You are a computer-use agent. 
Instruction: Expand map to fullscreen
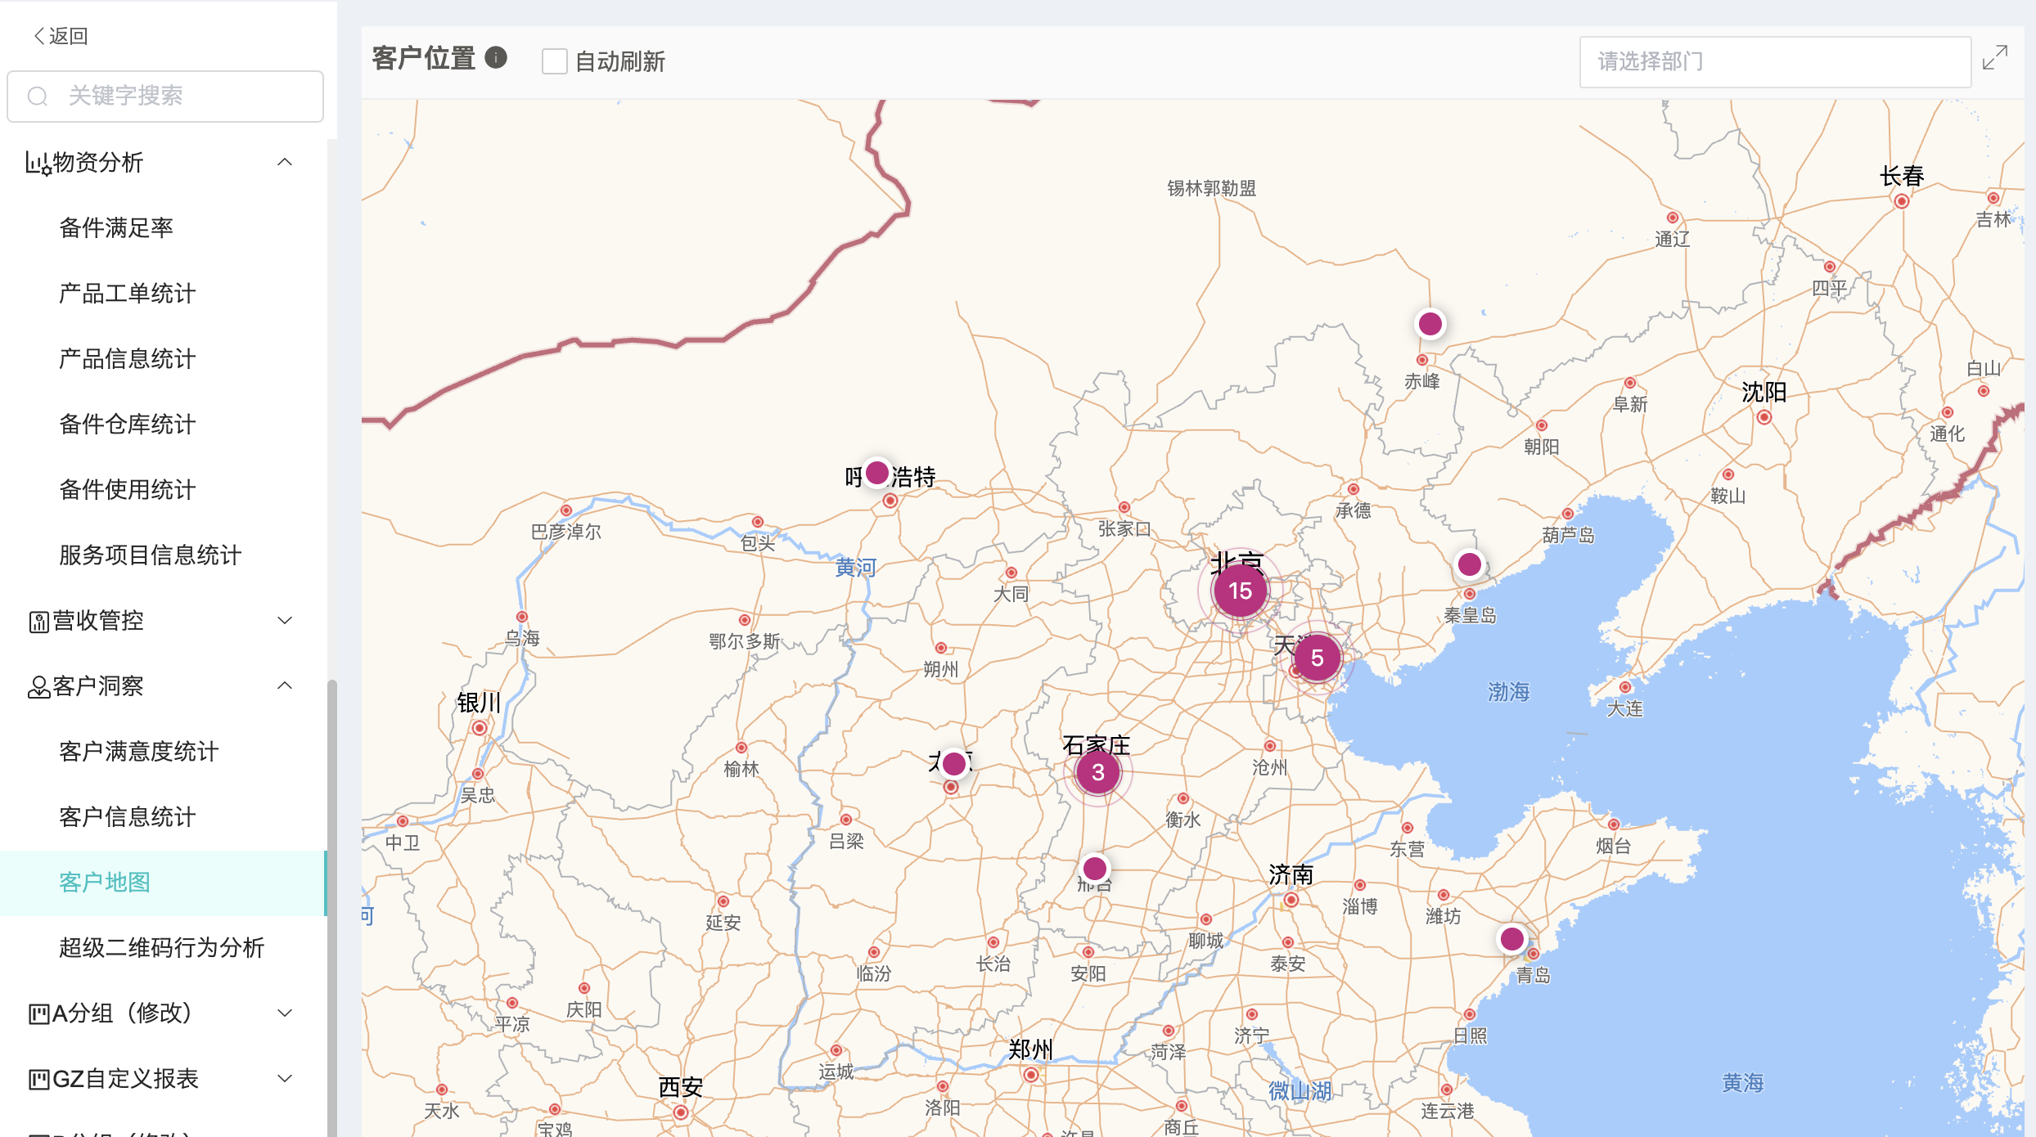[1995, 58]
